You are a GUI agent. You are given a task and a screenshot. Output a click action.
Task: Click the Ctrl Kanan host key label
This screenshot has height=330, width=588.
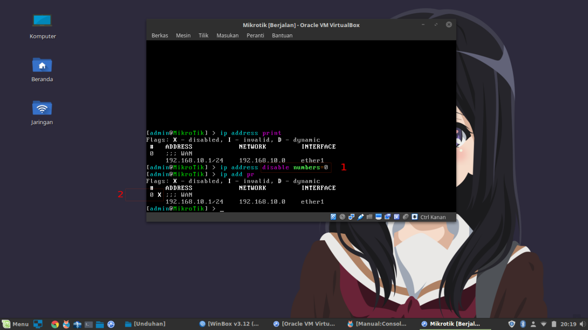pos(433,217)
